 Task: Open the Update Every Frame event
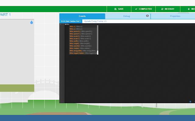[x=95, y=21]
